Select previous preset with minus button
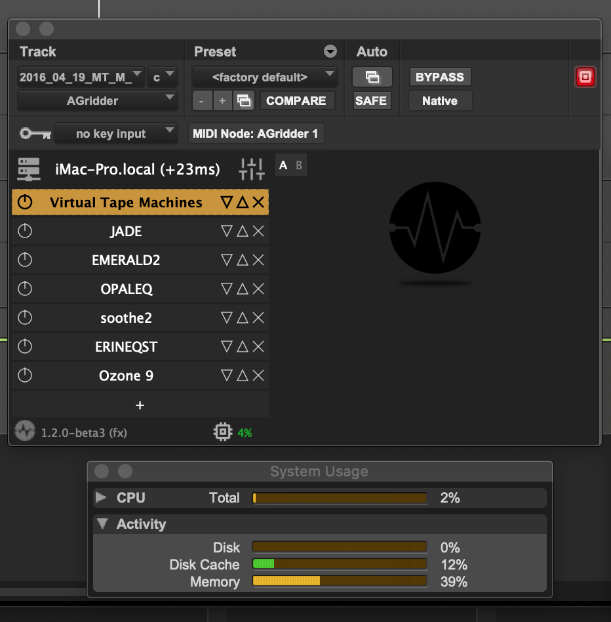 click(202, 101)
